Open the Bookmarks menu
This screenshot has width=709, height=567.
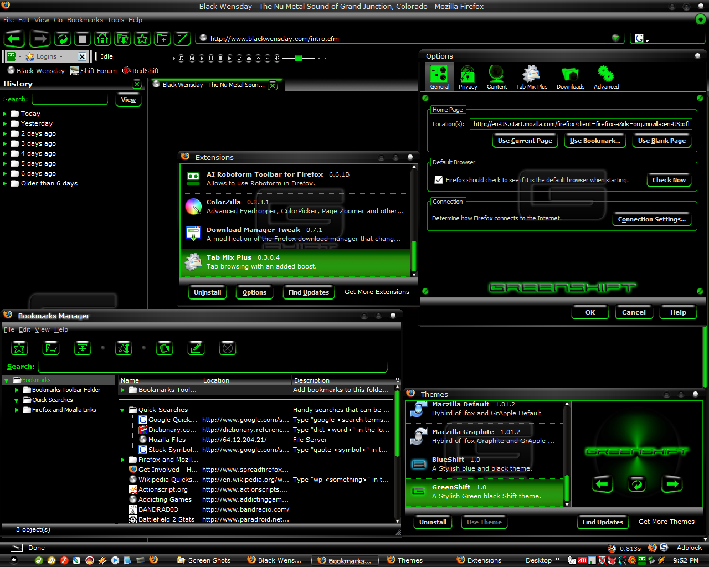85,20
